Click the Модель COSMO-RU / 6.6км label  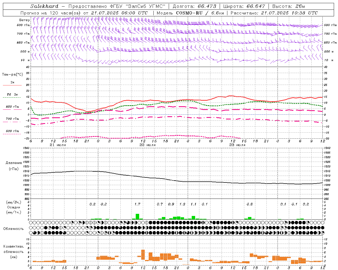coord(190,13)
